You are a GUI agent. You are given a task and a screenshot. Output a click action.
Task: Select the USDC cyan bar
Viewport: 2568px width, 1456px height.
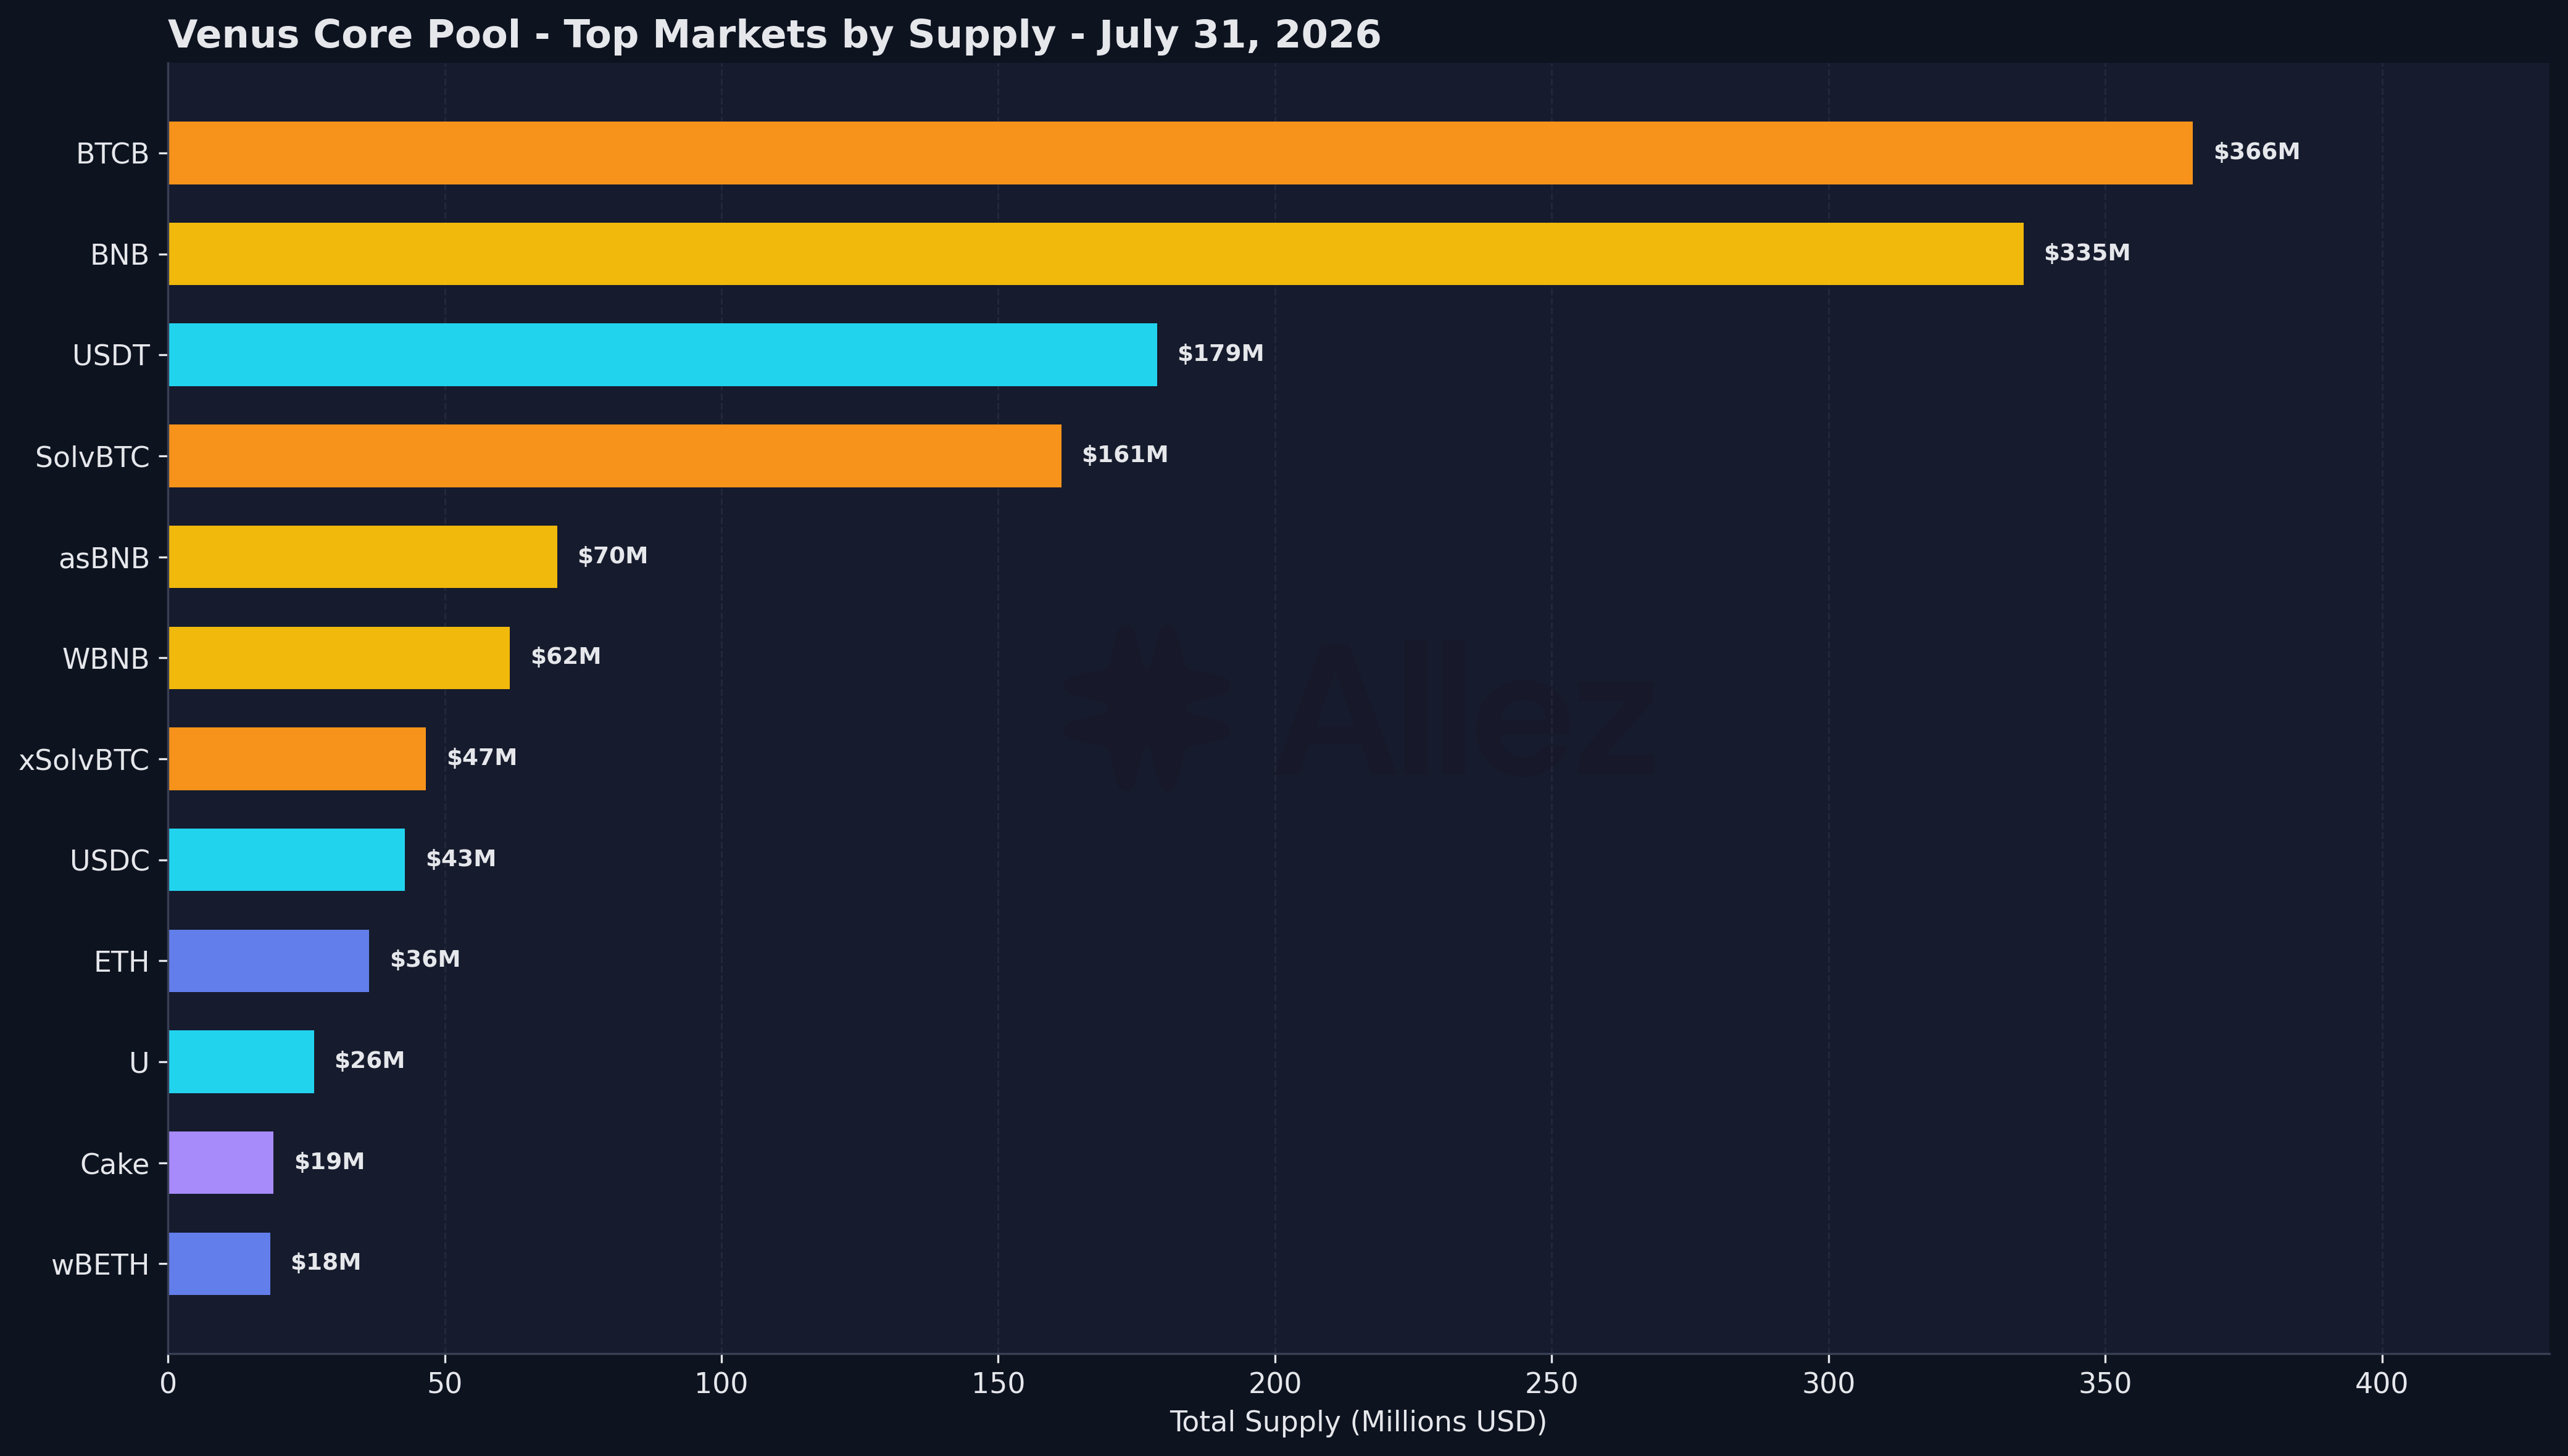coord(286,860)
